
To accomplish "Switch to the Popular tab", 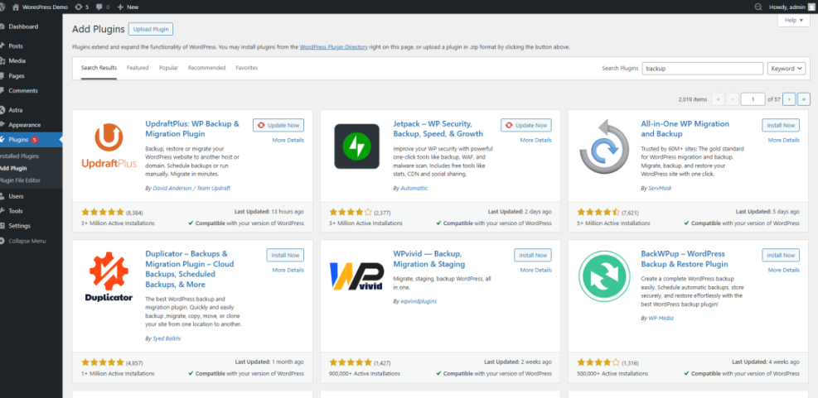I will [168, 68].
